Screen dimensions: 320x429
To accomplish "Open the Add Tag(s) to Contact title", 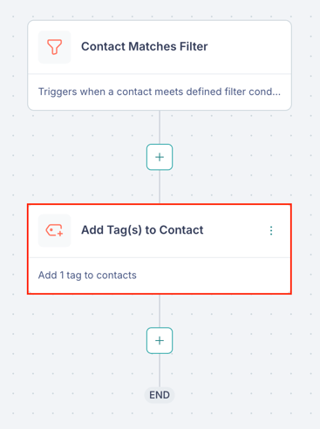I will point(142,230).
